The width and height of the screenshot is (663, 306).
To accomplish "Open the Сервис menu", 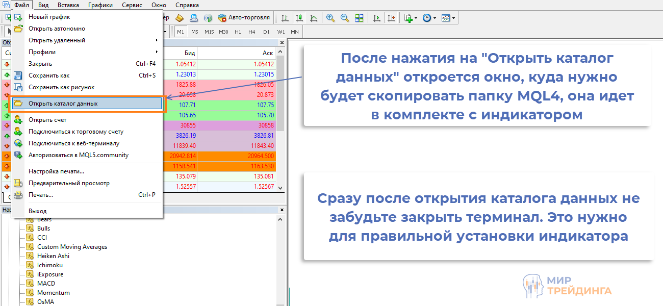I will (x=132, y=5).
